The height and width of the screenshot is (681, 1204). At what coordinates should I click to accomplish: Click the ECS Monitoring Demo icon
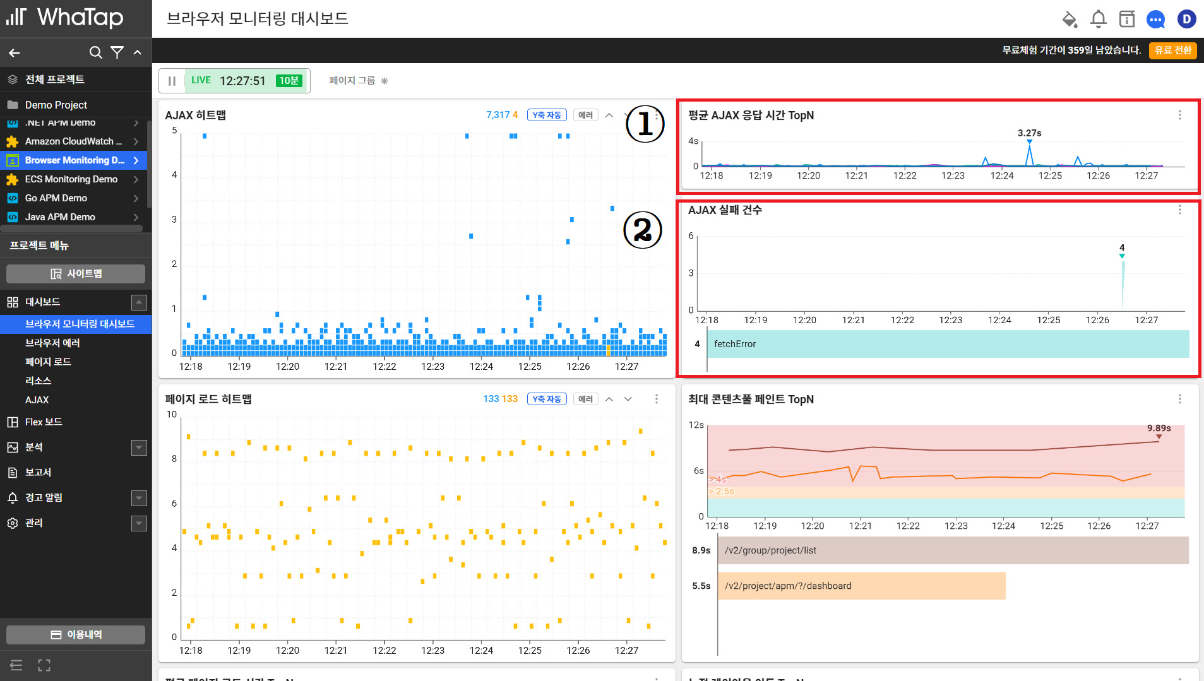[x=12, y=179]
